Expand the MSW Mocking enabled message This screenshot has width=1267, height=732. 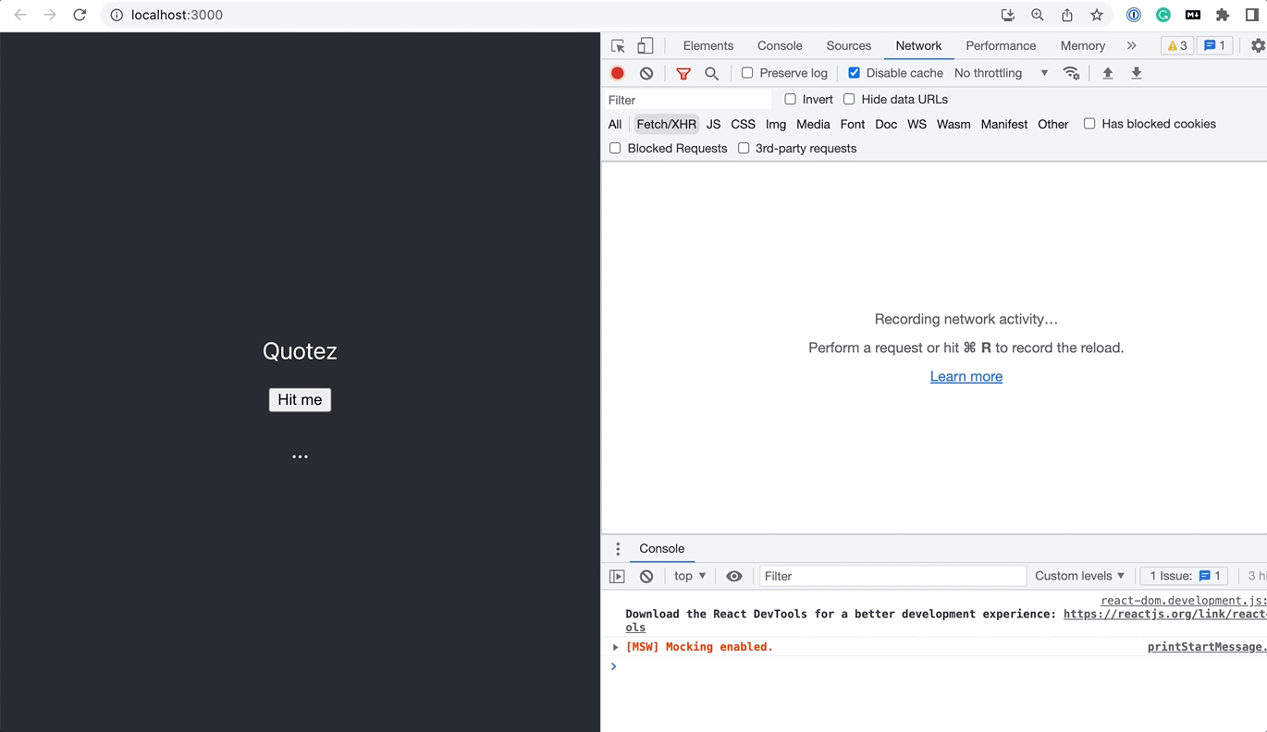tap(616, 647)
